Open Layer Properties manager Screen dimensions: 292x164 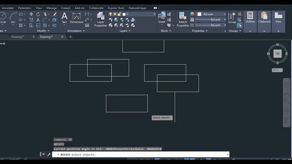(x=100, y=19)
